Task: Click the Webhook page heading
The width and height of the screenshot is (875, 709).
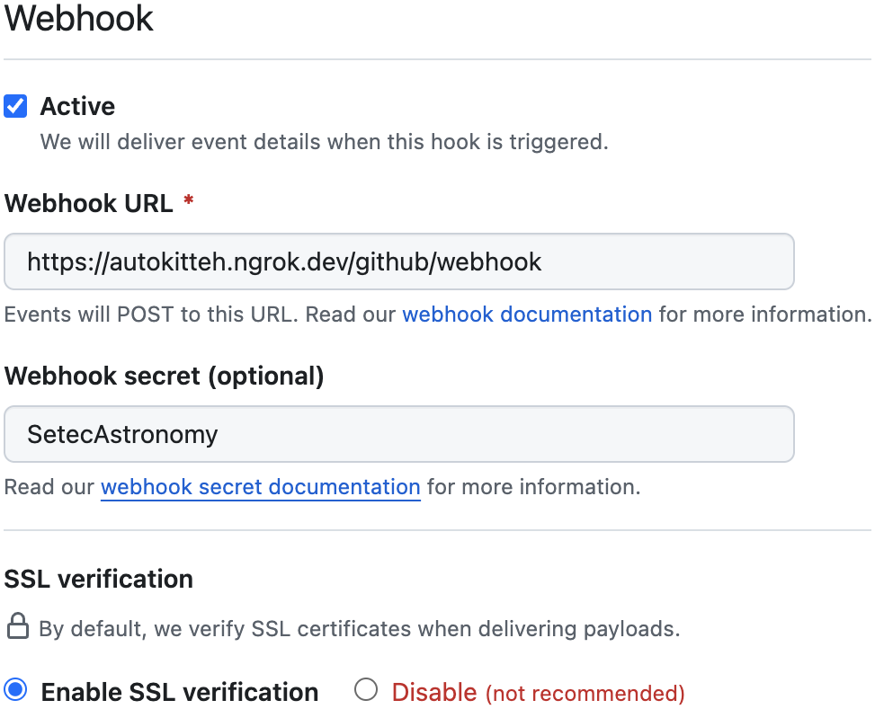Action: [78, 18]
